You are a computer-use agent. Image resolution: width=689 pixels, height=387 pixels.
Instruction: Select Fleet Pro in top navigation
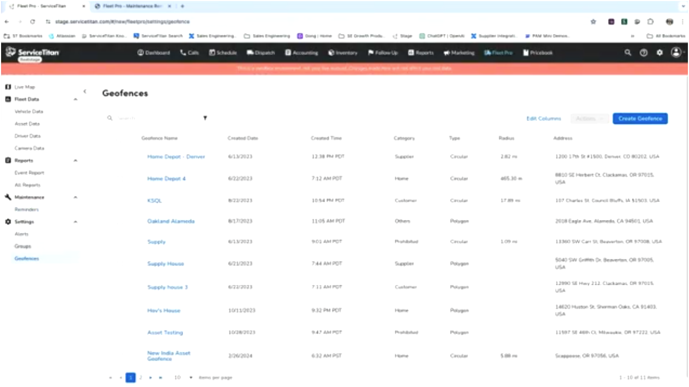(x=498, y=53)
